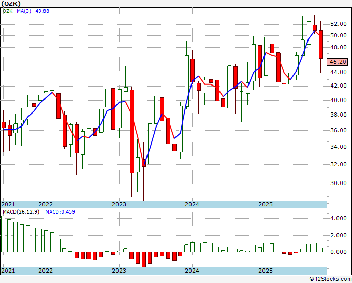Click the 48.00 price axis label

(x=338, y=47)
